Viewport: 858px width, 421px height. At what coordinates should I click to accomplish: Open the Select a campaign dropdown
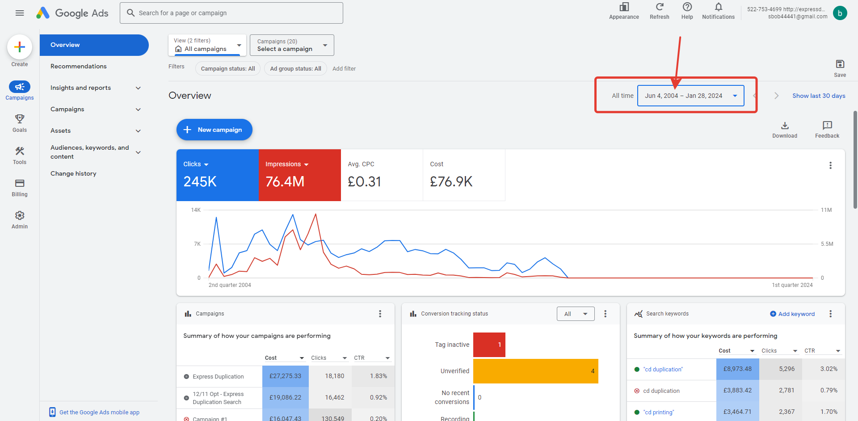(292, 45)
